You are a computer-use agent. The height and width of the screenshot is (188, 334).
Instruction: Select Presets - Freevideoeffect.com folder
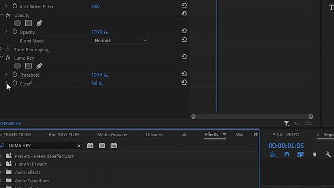pyautogui.click(x=44, y=156)
